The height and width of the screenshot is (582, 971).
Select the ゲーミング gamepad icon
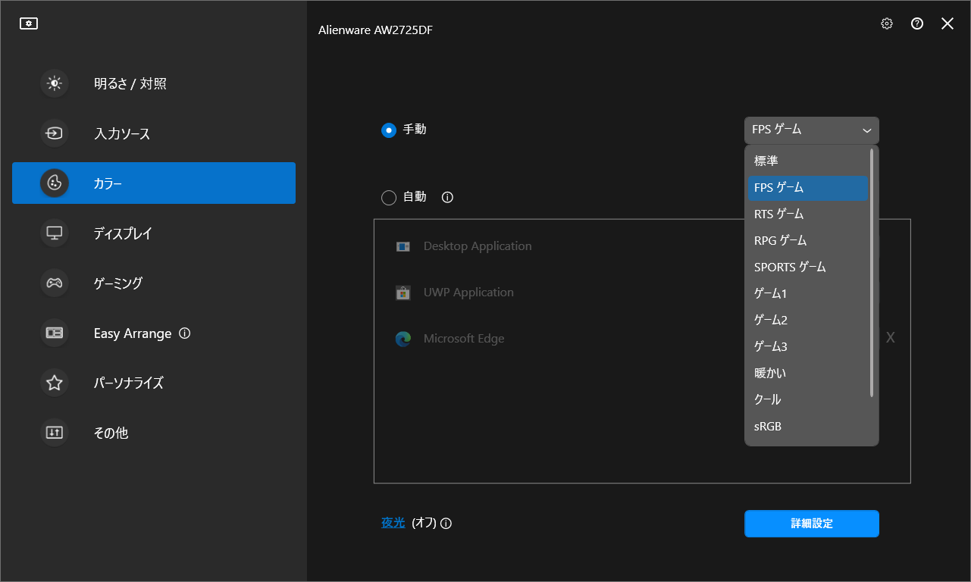tap(55, 283)
